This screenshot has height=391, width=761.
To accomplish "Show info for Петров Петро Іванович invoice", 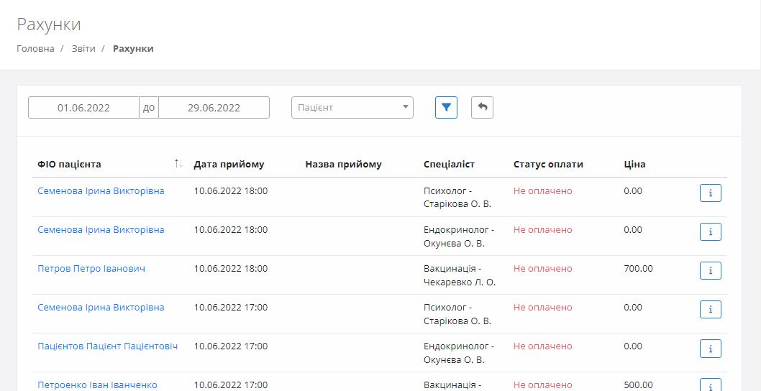I will point(710,271).
